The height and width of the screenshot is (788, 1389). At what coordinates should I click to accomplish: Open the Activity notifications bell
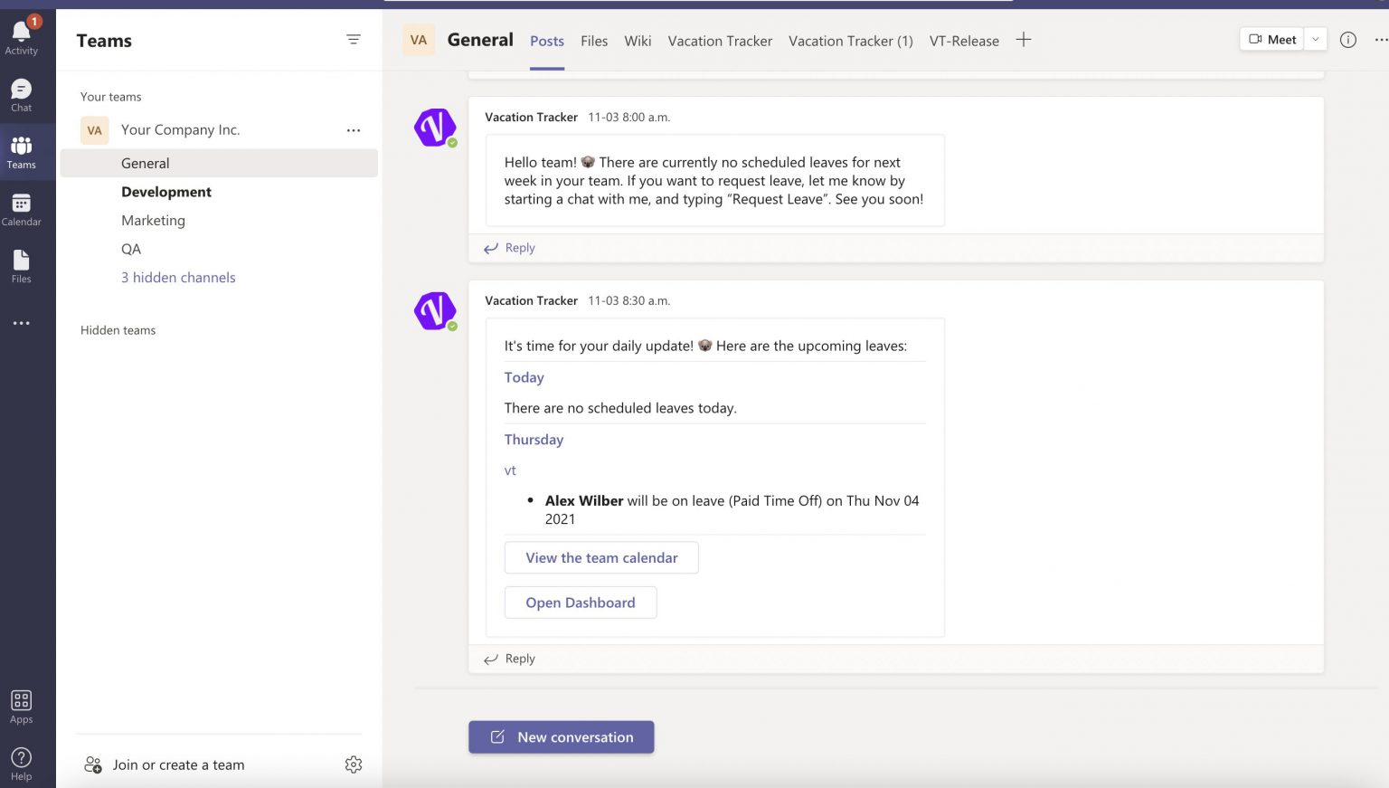[x=22, y=36]
